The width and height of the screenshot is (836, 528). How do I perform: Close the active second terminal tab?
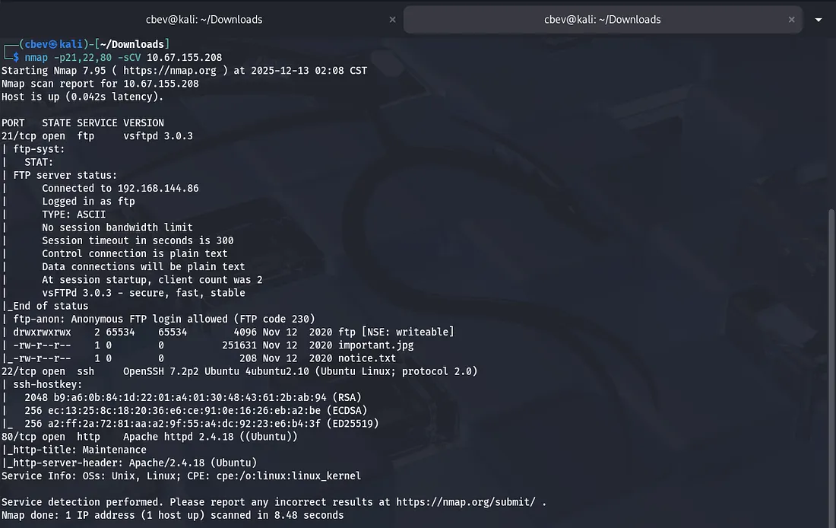[x=793, y=20]
